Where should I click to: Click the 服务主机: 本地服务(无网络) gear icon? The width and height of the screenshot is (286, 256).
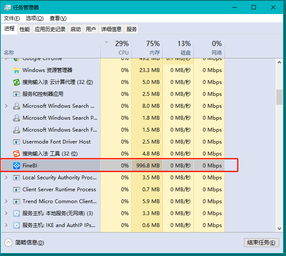(17, 213)
